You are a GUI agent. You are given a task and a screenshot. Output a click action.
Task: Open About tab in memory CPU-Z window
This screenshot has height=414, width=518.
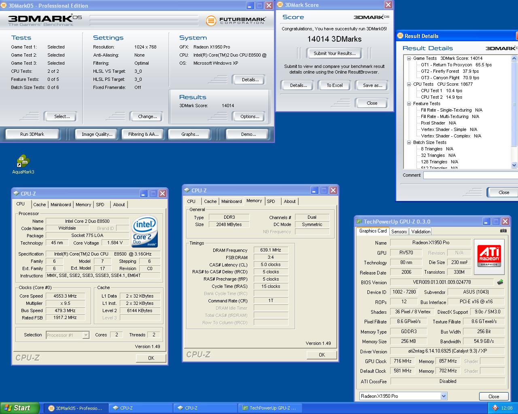[290, 201]
